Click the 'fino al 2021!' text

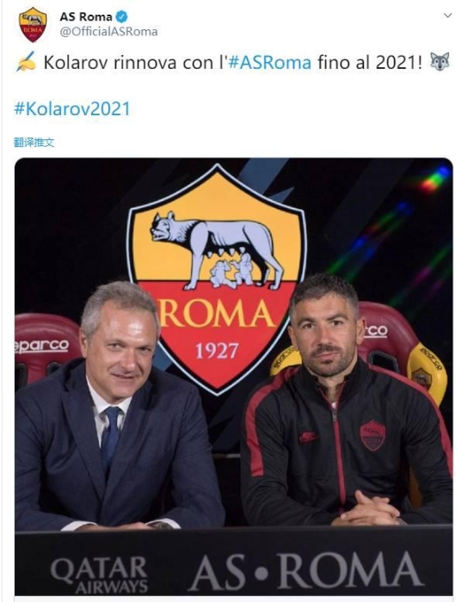(370, 62)
